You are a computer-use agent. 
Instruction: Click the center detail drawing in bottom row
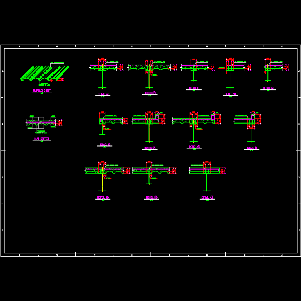pos(152,172)
